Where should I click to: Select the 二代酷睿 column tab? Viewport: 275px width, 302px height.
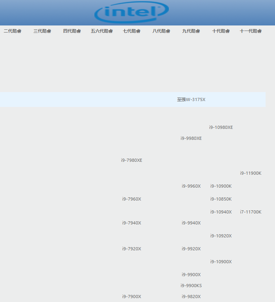click(13, 31)
